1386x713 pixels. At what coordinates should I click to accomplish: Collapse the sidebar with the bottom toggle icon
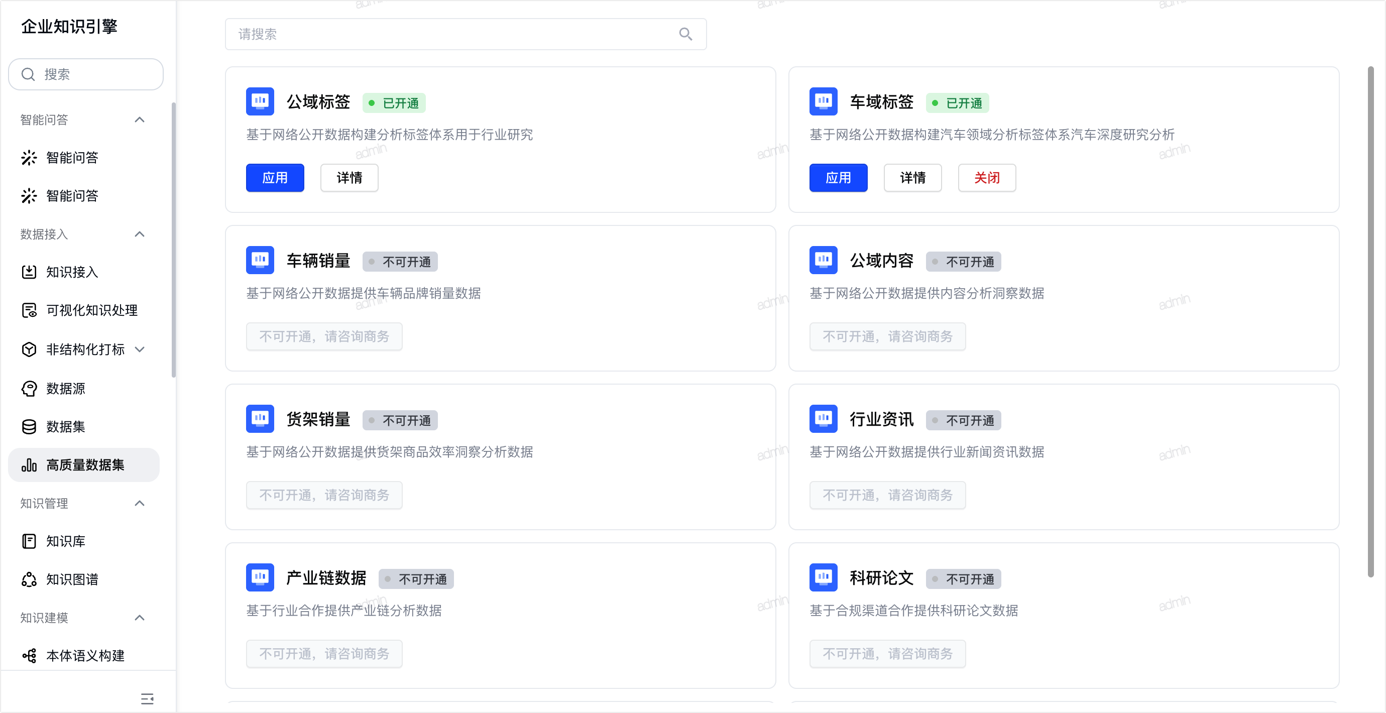147,698
